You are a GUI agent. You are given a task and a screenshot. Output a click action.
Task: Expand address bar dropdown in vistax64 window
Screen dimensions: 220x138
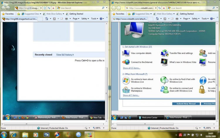click(x=156, y=8)
